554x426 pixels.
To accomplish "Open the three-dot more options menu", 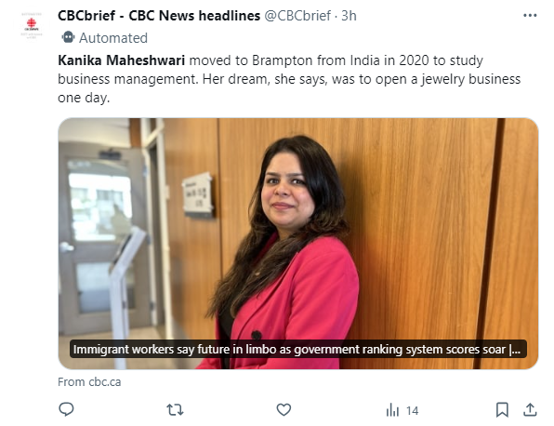I will coord(530,15).
